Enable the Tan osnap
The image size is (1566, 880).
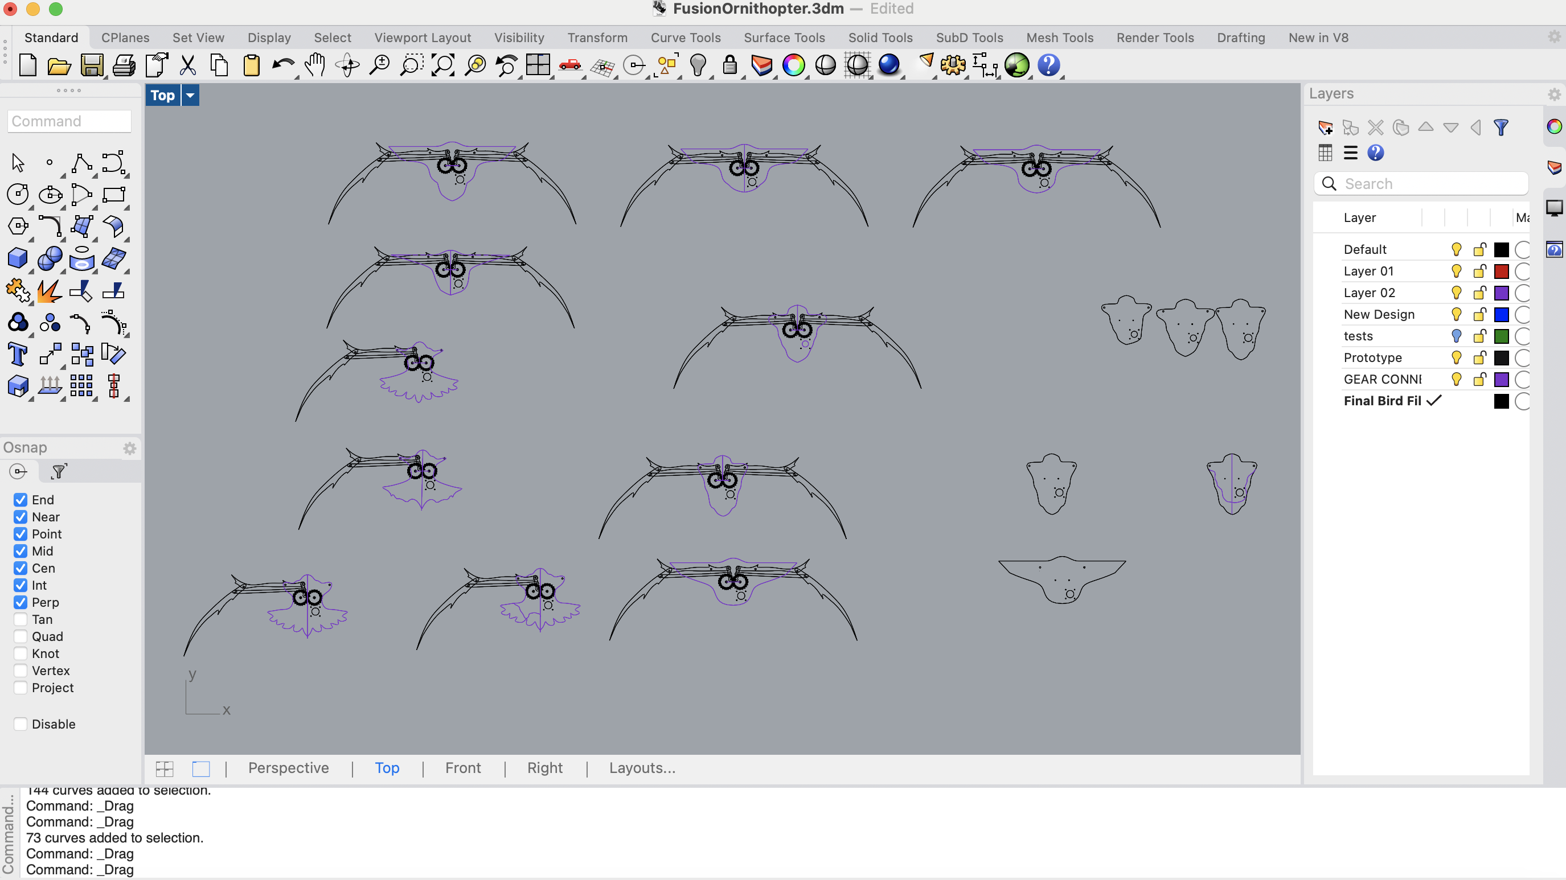pyautogui.click(x=20, y=619)
